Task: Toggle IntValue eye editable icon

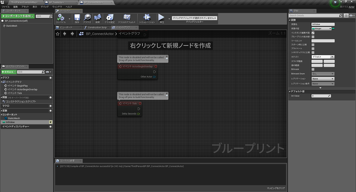Action: tap(51, 122)
